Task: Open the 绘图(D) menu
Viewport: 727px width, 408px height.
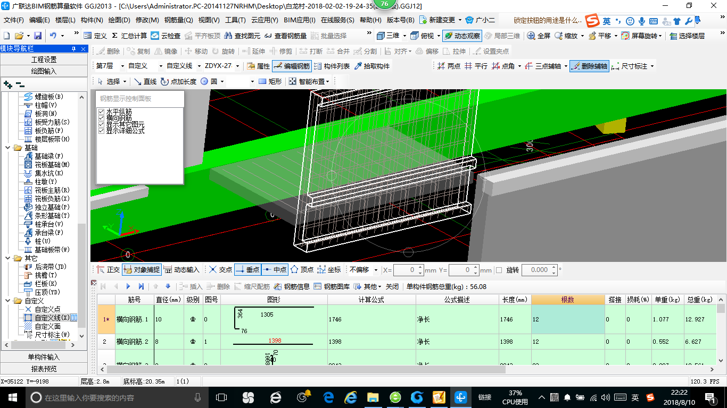Action: click(119, 20)
